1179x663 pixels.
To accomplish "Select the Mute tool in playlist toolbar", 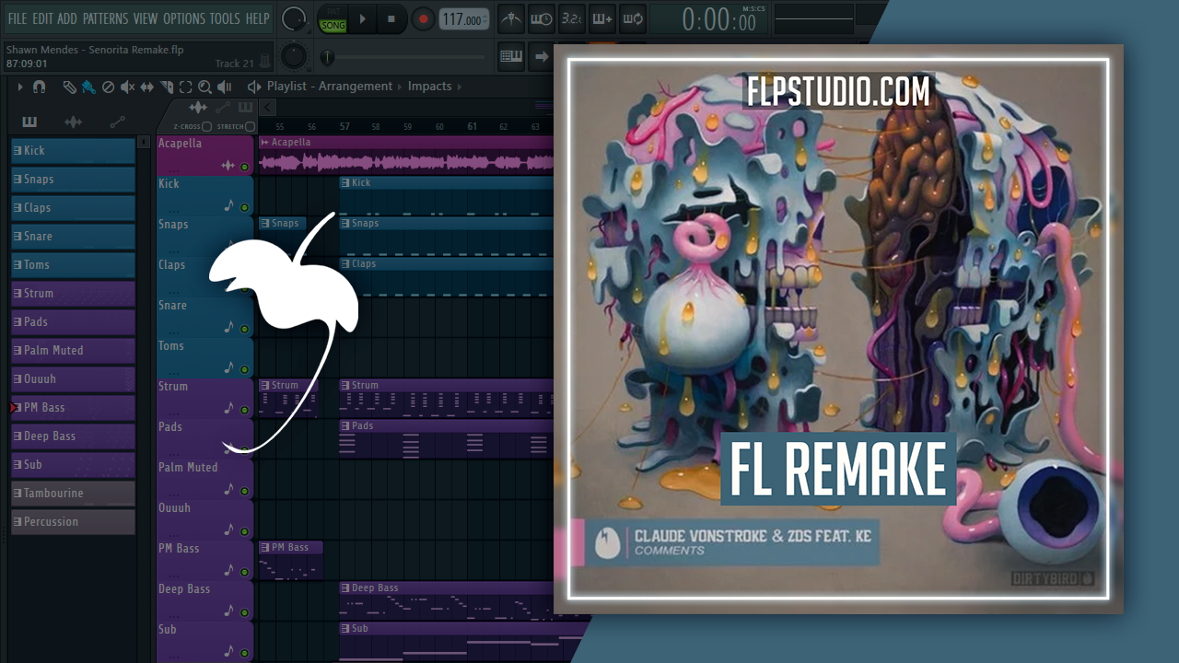I will (x=127, y=87).
